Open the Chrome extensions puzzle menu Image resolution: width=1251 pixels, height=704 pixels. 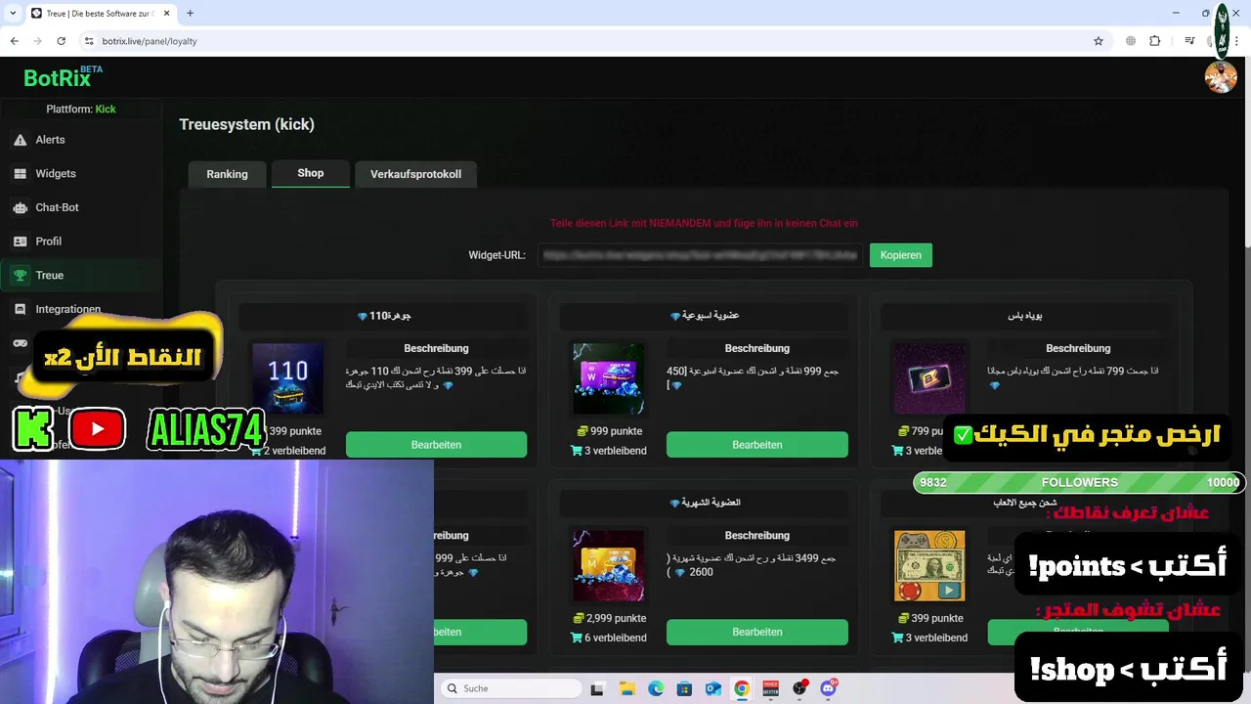pos(1155,41)
